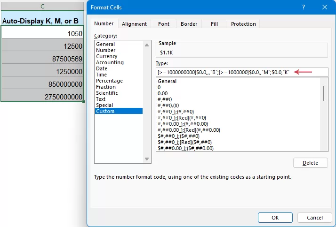
Task: Open the Border tab
Action: [x=189, y=24]
